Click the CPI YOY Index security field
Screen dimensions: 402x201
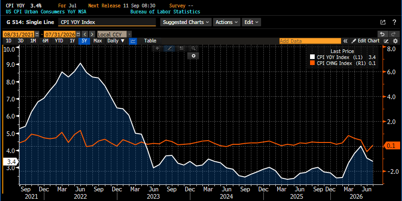click(x=107, y=22)
